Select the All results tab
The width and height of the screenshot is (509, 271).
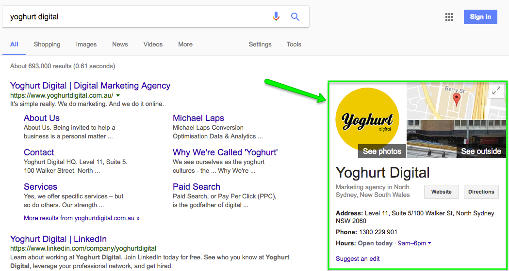click(14, 45)
